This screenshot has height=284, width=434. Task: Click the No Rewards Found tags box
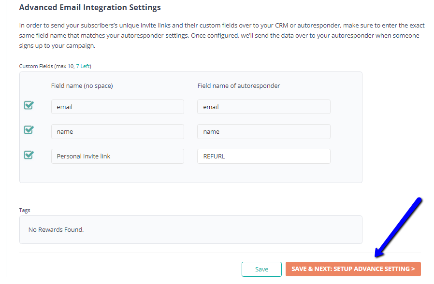click(190, 229)
